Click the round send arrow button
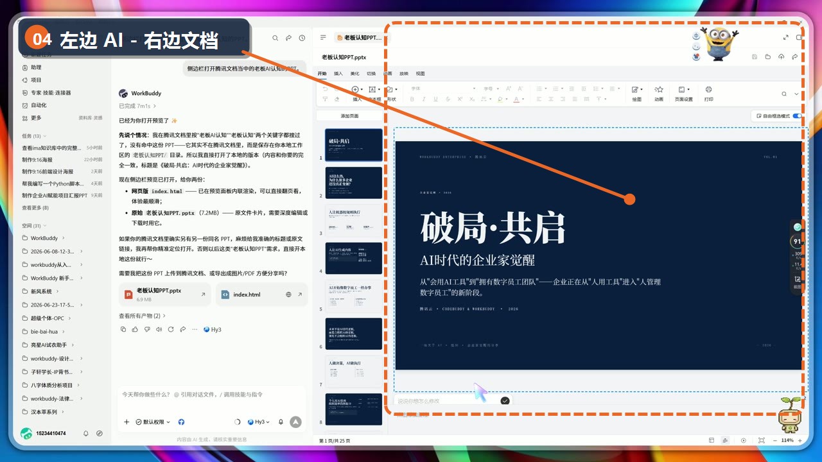Image resolution: width=822 pixels, height=462 pixels. [x=295, y=422]
